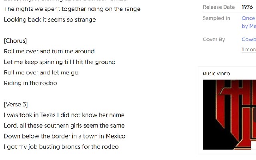Click lyric 'I was took in Texas'

(30, 115)
